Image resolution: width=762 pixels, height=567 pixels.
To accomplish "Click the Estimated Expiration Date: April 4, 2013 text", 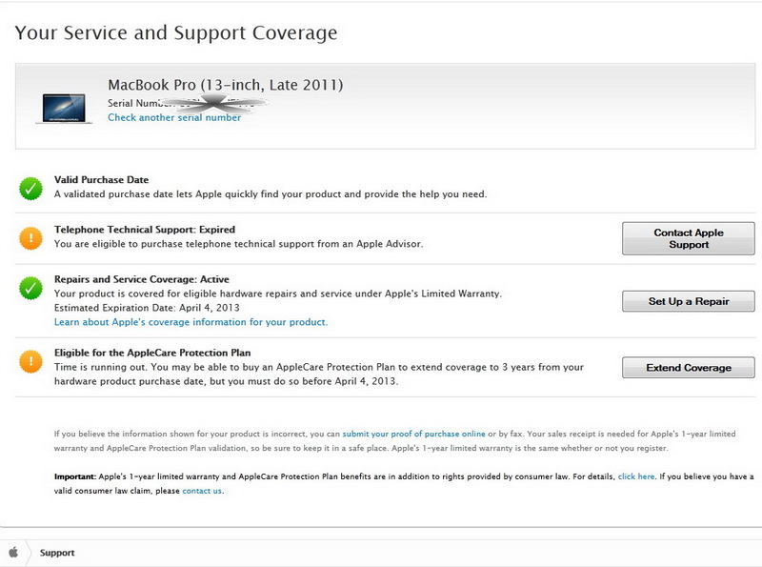I will [x=147, y=308].
